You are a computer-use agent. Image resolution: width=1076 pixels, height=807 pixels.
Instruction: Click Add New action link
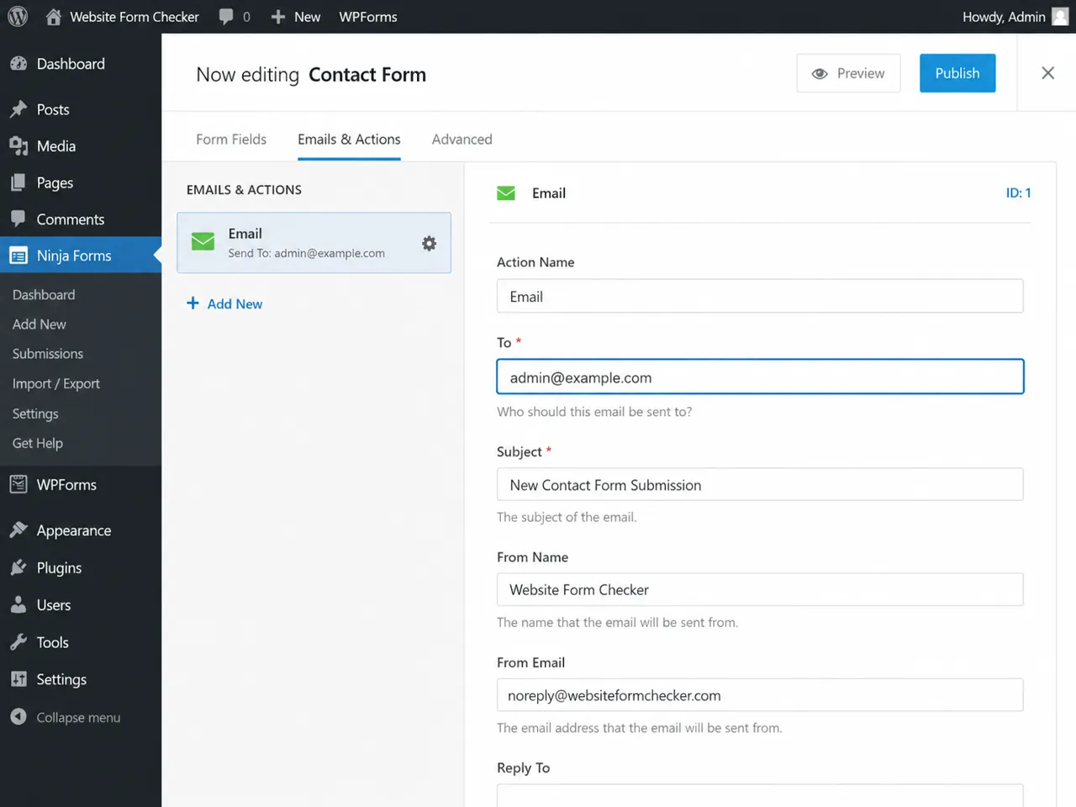(x=235, y=304)
